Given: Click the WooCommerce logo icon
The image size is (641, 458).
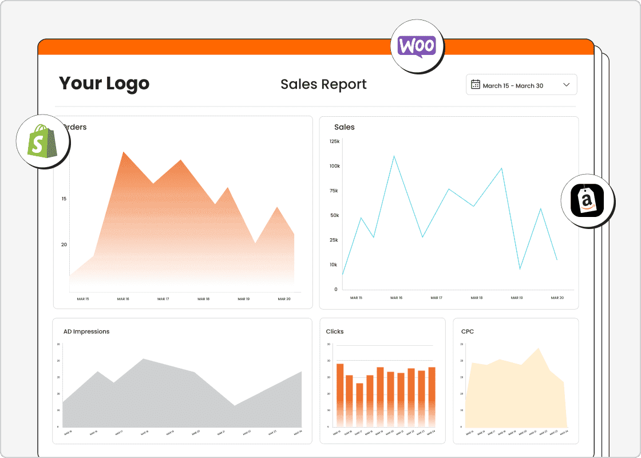Looking at the screenshot, I should [x=417, y=46].
